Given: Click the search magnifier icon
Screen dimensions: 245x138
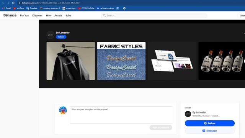Looking at the screenshot, I should click(x=105, y=15).
